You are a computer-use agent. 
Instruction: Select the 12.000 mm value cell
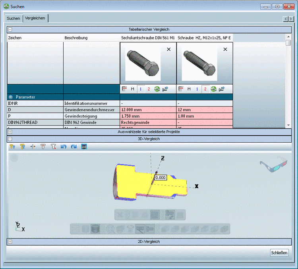coord(148,110)
